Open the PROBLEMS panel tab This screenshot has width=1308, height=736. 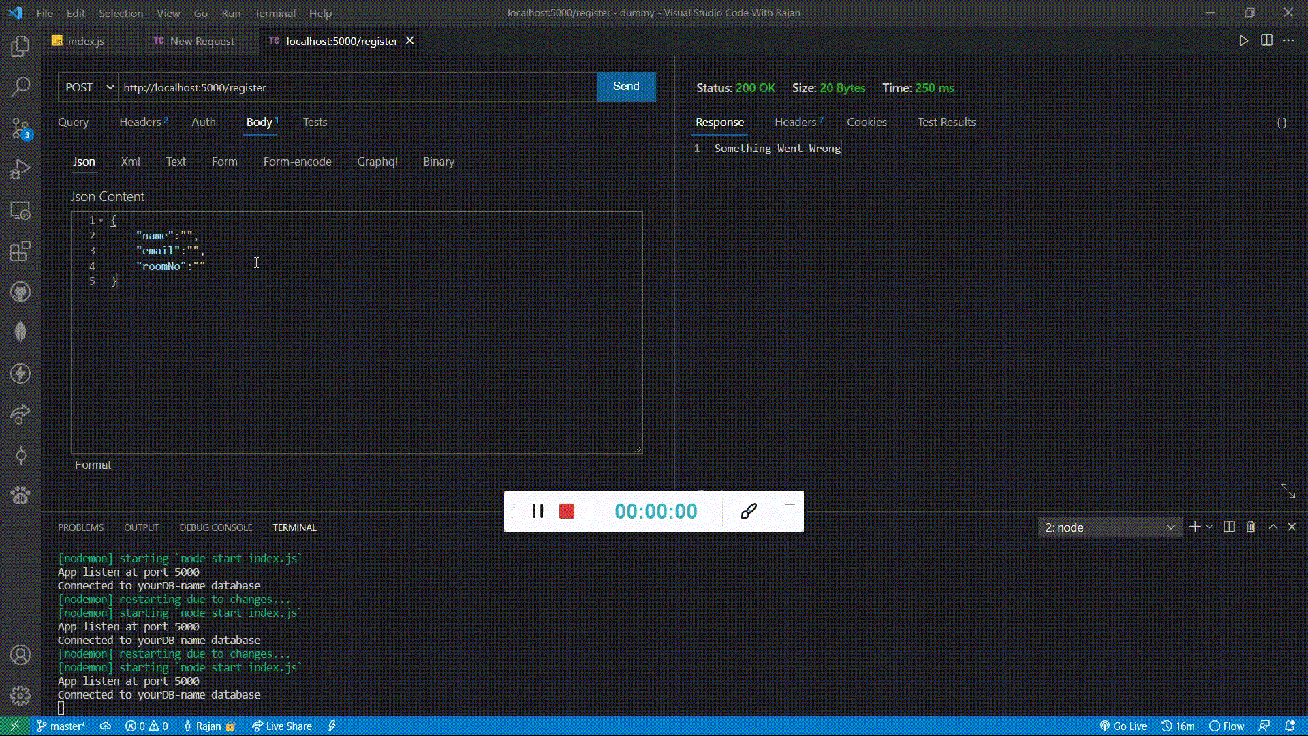(x=80, y=527)
